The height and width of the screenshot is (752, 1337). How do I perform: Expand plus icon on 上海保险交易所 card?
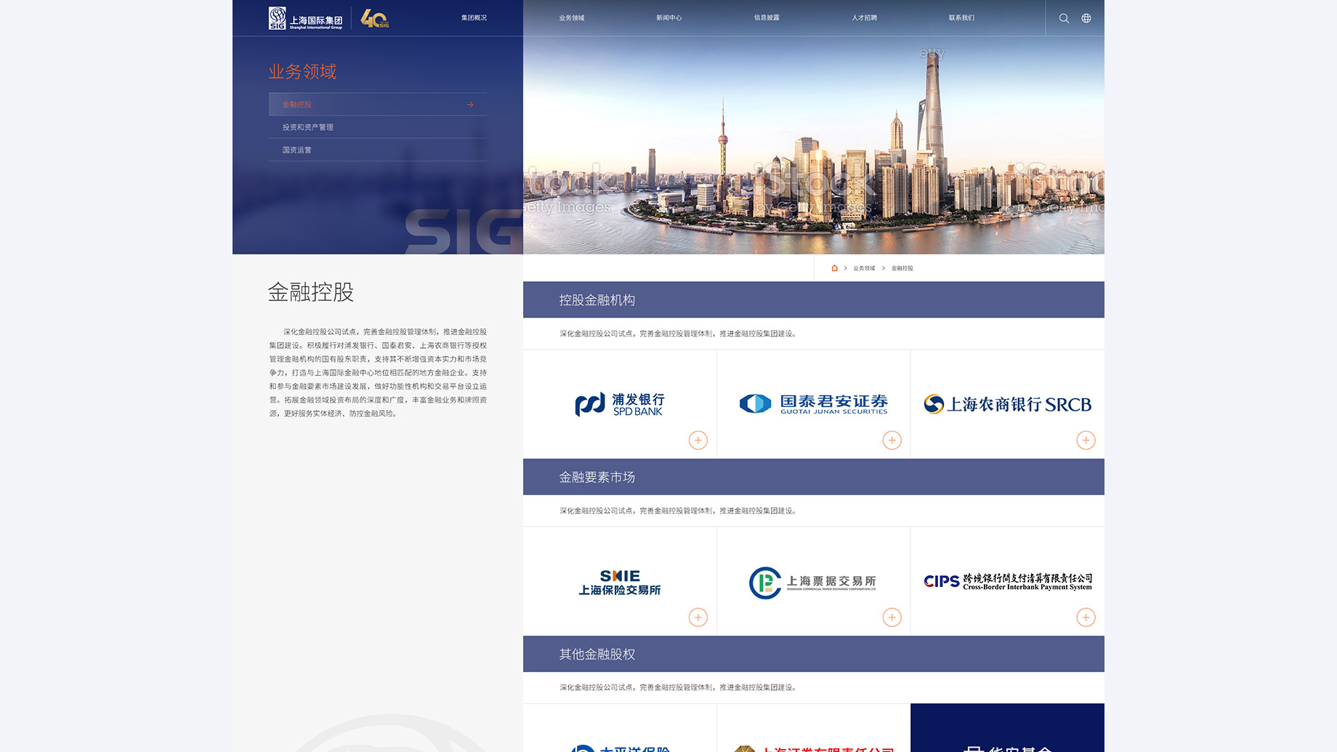coord(698,618)
